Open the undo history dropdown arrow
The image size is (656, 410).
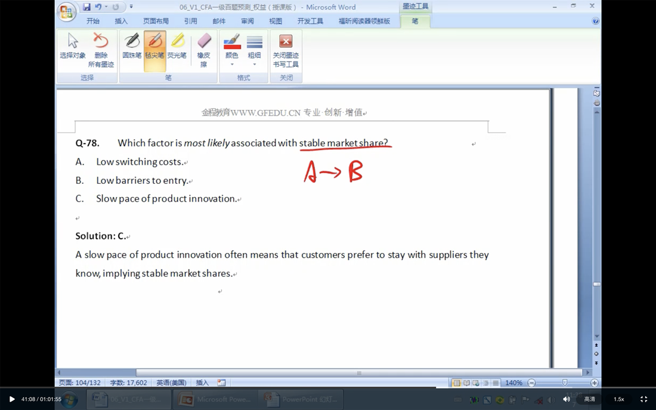pos(106,7)
